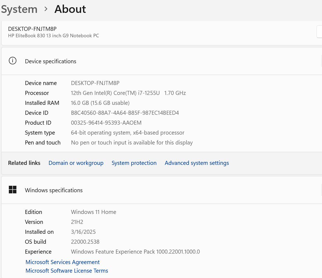322x278 pixels.
Task: Open Microsoft Software License Terms link
Action: 67,271
